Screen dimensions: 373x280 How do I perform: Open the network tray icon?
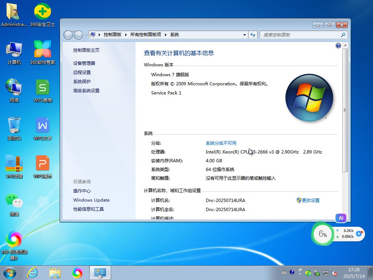(325, 273)
